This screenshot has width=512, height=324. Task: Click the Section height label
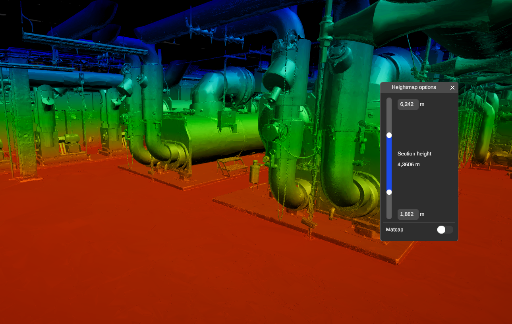click(414, 154)
